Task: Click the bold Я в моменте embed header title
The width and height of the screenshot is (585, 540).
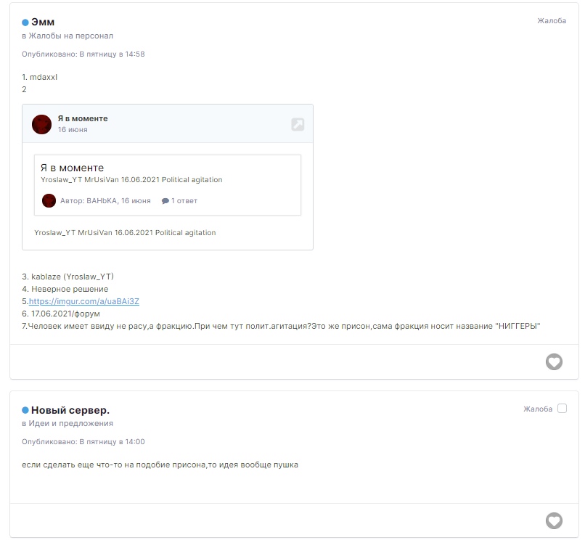Action: point(83,118)
